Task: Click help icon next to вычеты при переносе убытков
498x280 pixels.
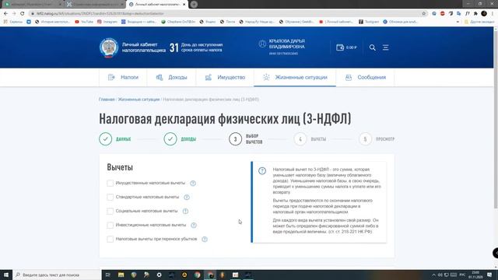Action: click(205, 239)
